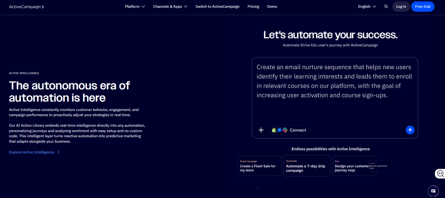Screen dimensions: 445x198
Task: Open the chat widget icon
Action: tap(433, 191)
